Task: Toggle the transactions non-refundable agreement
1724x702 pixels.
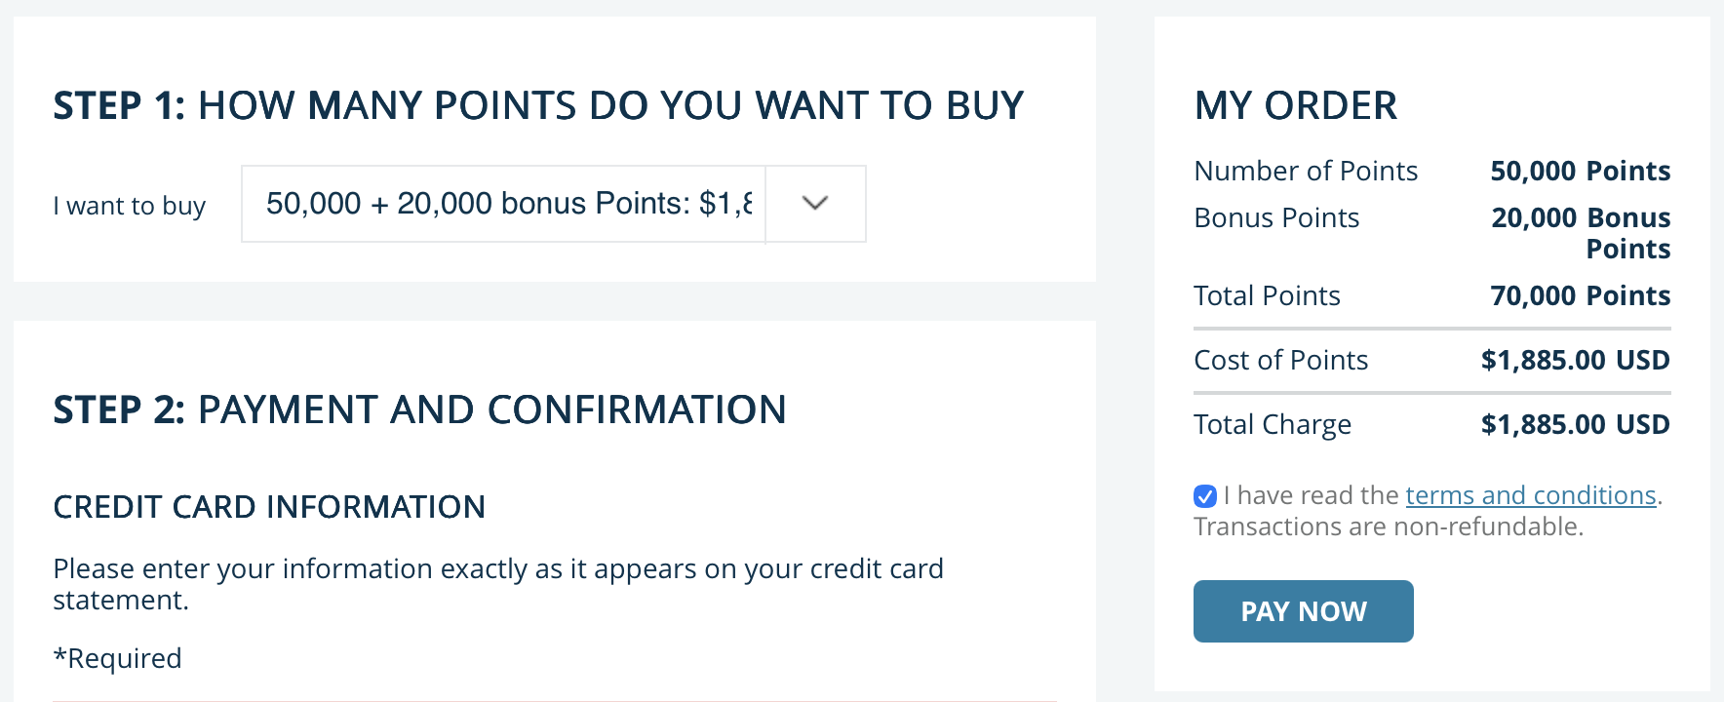Action: (x=1203, y=496)
